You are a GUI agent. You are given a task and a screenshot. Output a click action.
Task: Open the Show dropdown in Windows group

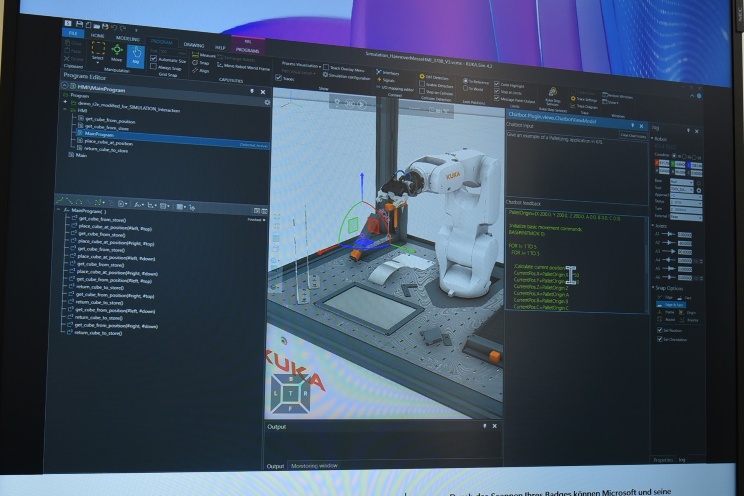[611, 103]
